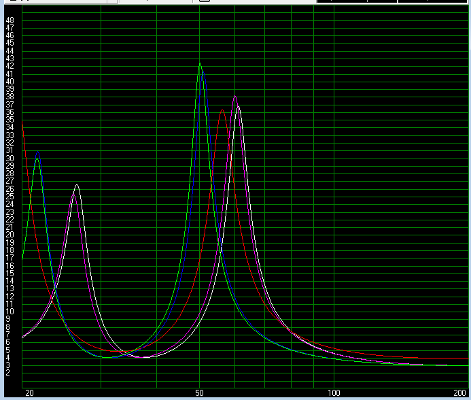Click the green curve's start at the left edge

coord(23,258)
